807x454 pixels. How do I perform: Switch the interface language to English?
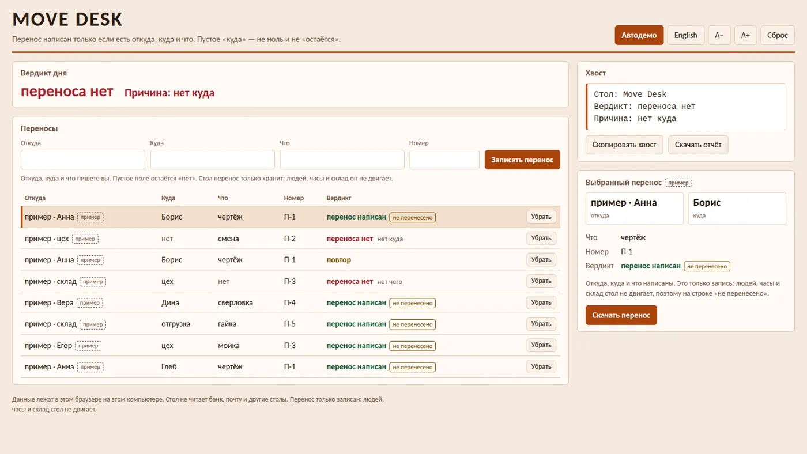point(685,35)
